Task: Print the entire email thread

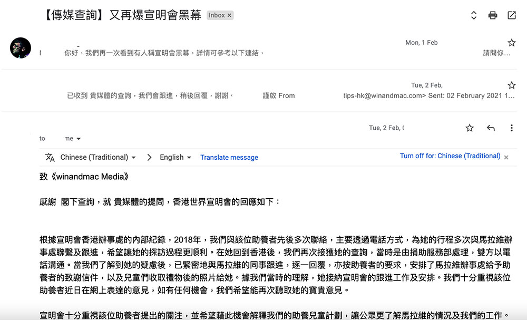Action: point(493,15)
